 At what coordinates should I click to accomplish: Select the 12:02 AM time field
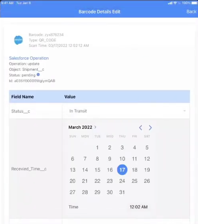tap(138, 207)
